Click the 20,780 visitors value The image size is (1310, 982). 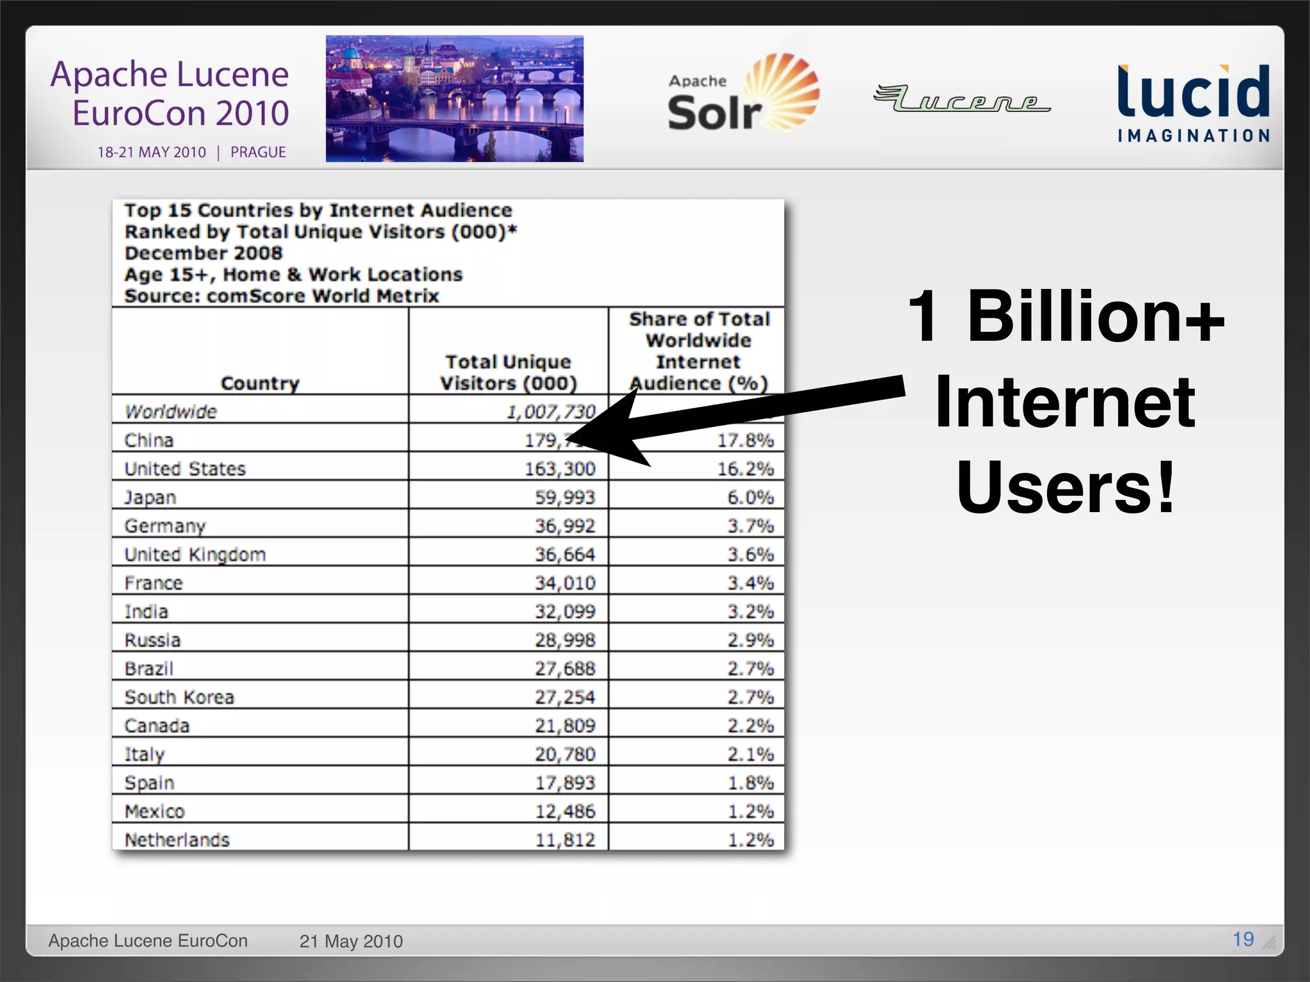[x=565, y=754]
